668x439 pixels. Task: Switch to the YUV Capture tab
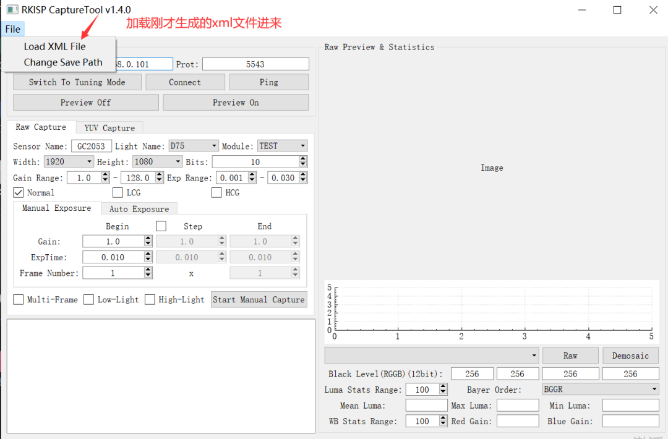(x=109, y=127)
